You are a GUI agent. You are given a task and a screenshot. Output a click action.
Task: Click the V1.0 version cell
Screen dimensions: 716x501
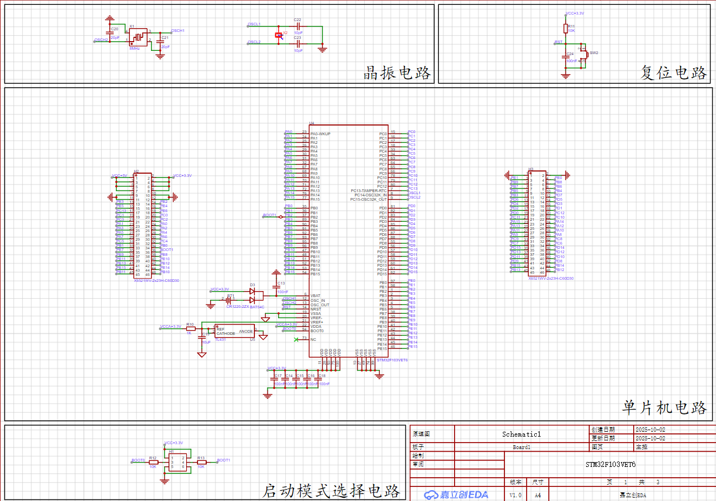tap(515, 495)
